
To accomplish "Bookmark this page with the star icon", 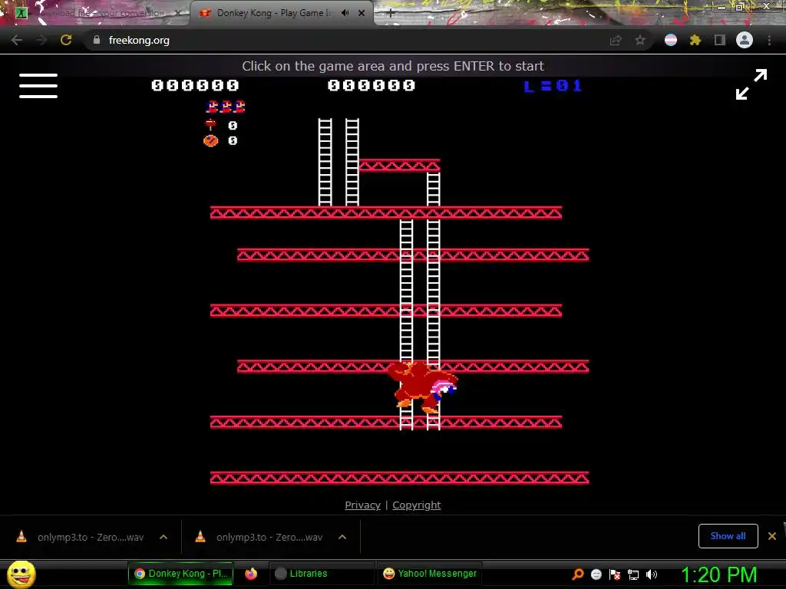I will tap(640, 40).
